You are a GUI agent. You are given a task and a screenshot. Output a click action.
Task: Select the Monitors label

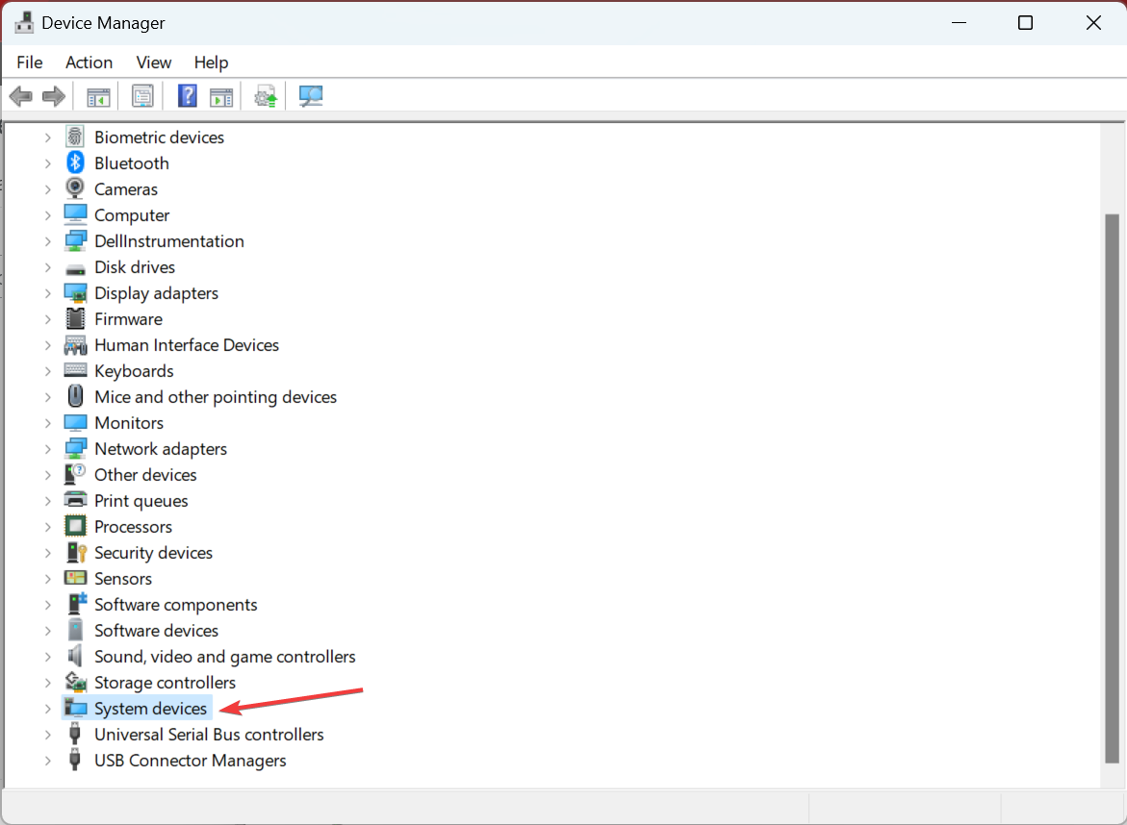[129, 423]
